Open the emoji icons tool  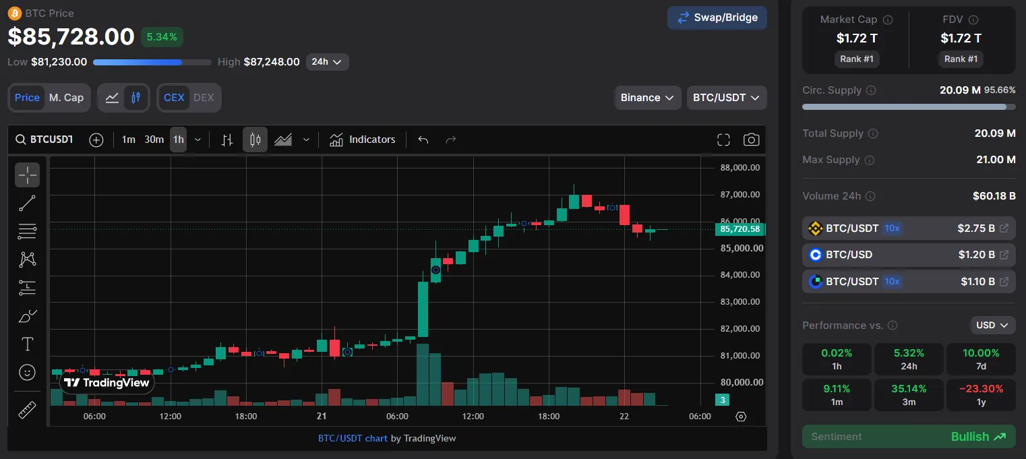(x=28, y=372)
